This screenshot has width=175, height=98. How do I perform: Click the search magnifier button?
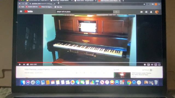(116, 12)
